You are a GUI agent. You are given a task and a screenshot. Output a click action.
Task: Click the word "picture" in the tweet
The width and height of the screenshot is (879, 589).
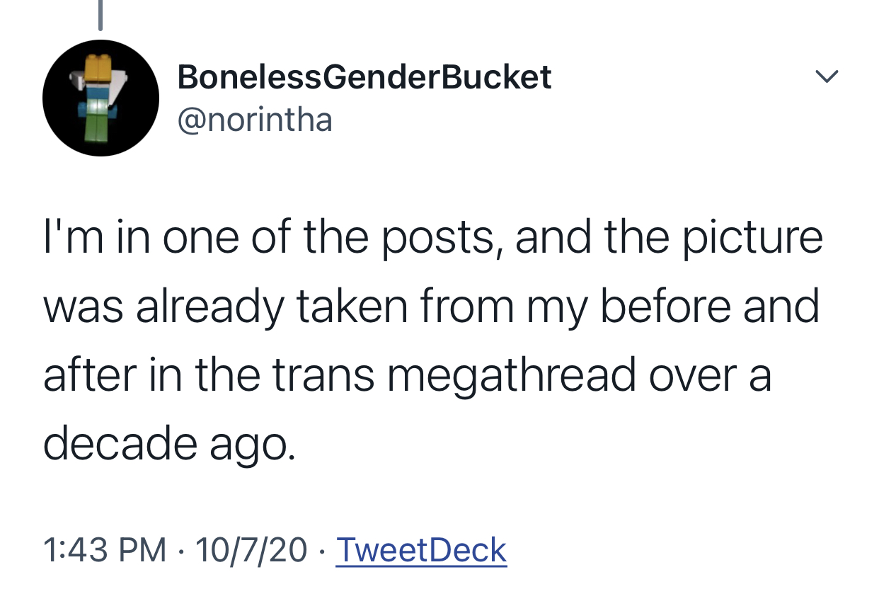(x=752, y=238)
